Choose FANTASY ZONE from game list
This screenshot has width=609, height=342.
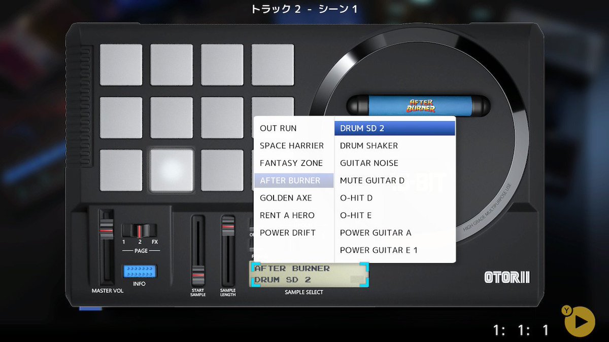[294, 163]
